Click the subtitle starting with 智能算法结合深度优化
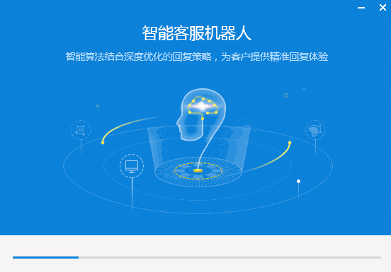 click(196, 57)
